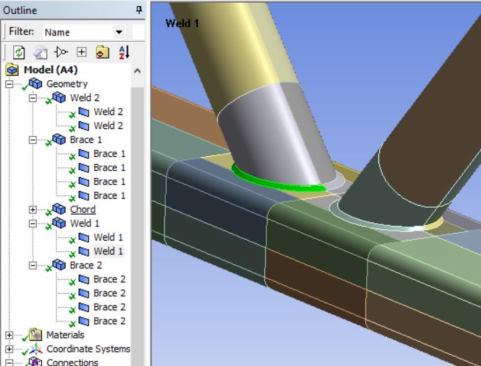This screenshot has height=366, width=481.
Task: Click the Weld 1 part cube icon
Action: pos(59,222)
